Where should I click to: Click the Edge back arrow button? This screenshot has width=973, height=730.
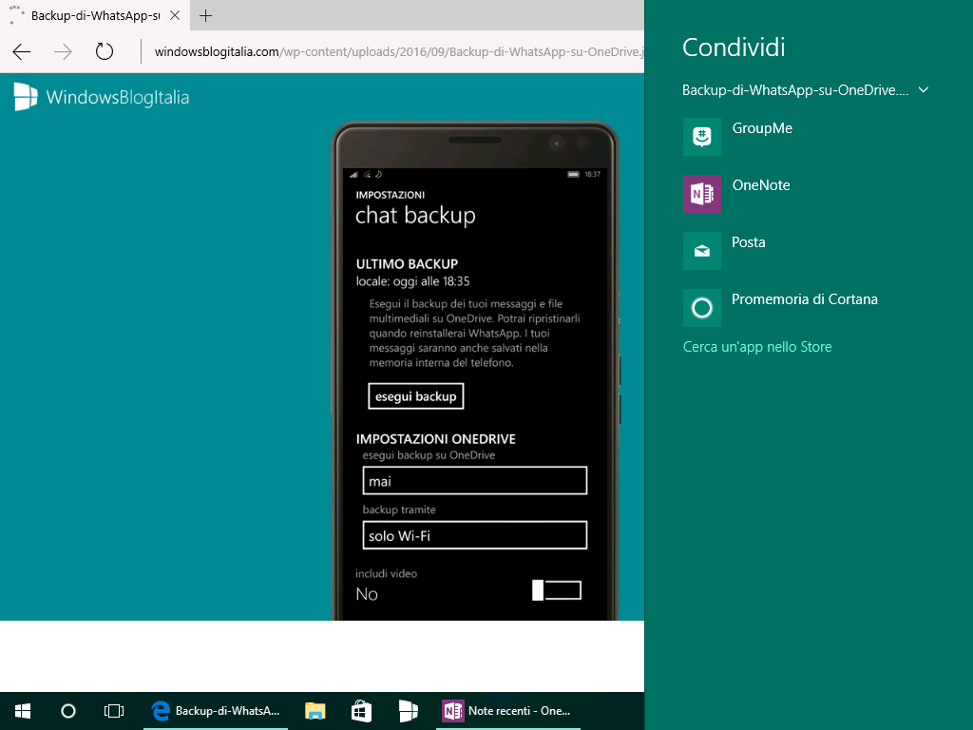[x=22, y=51]
